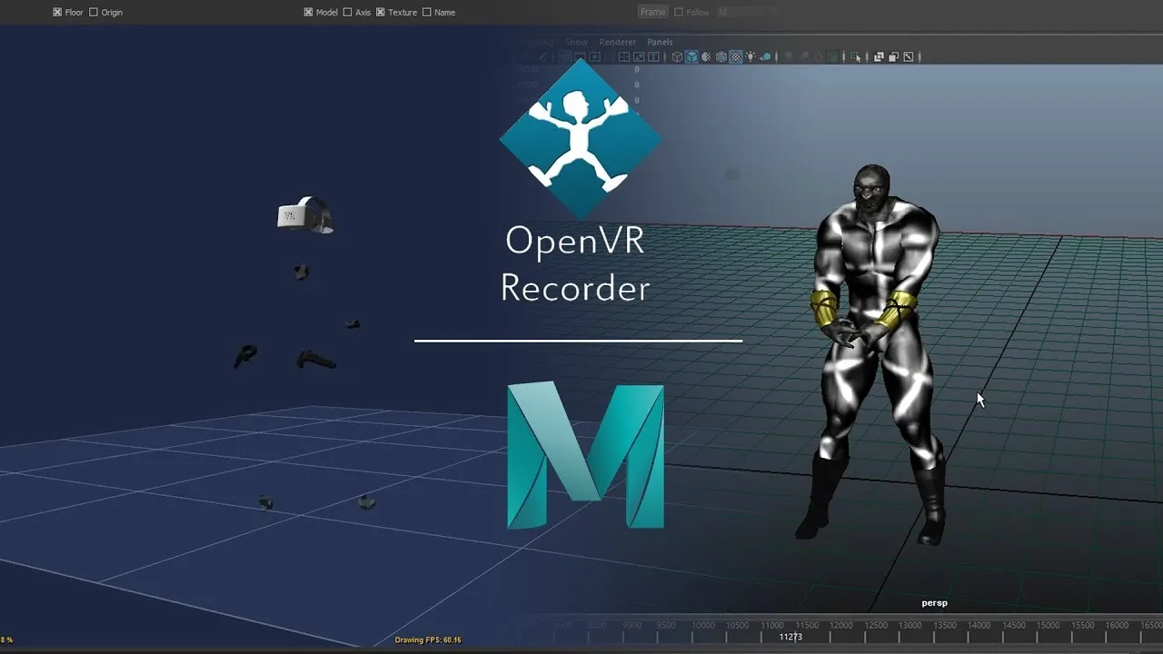This screenshot has width=1163, height=654.
Task: Toggle the isolate select icon
Action: click(856, 56)
